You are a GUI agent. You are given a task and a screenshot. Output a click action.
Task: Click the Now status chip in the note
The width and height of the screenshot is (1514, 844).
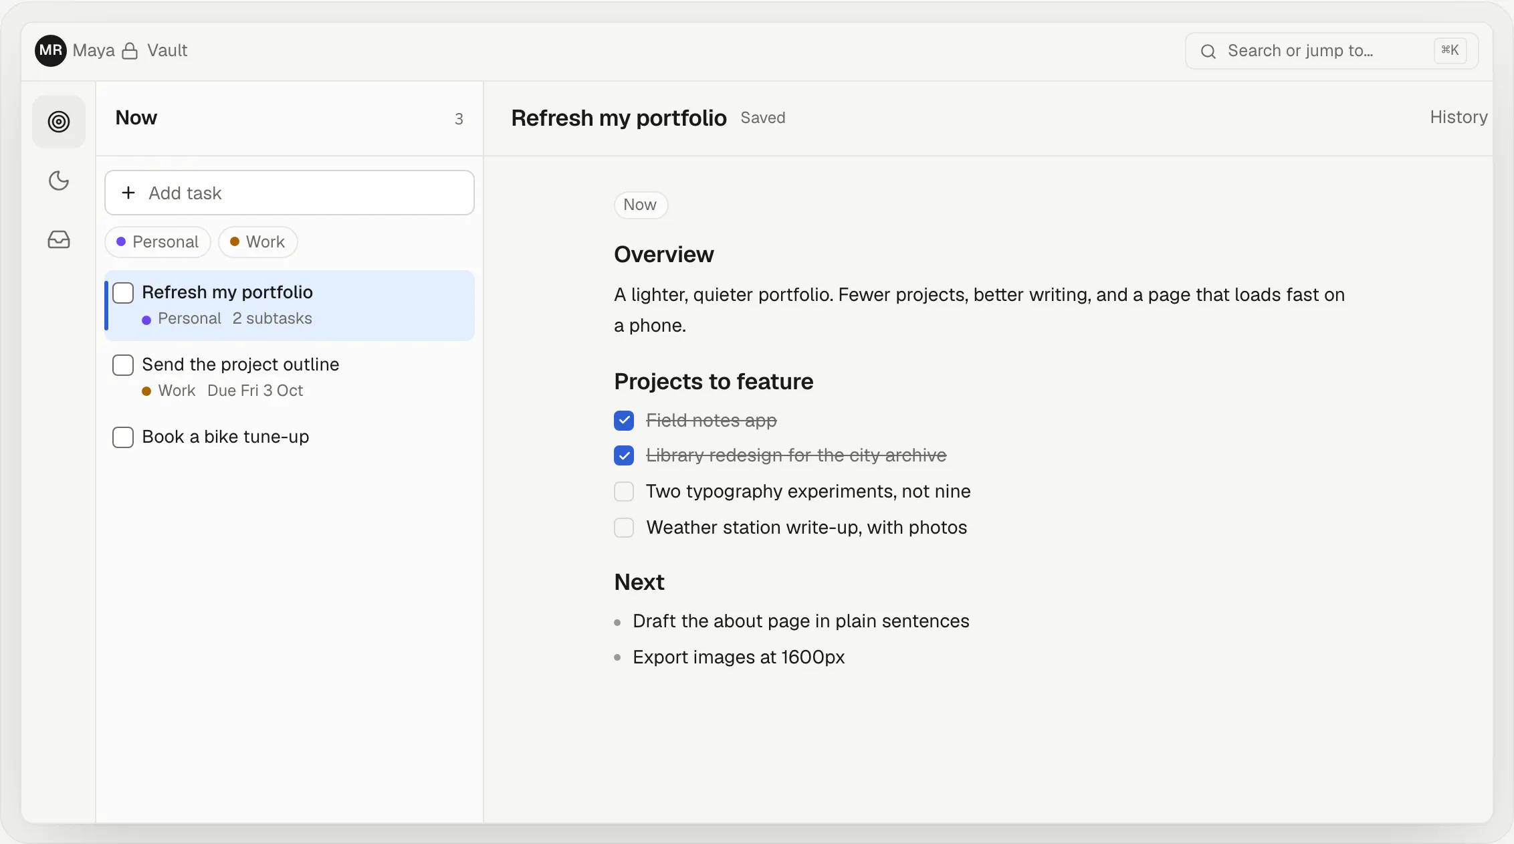tap(640, 205)
